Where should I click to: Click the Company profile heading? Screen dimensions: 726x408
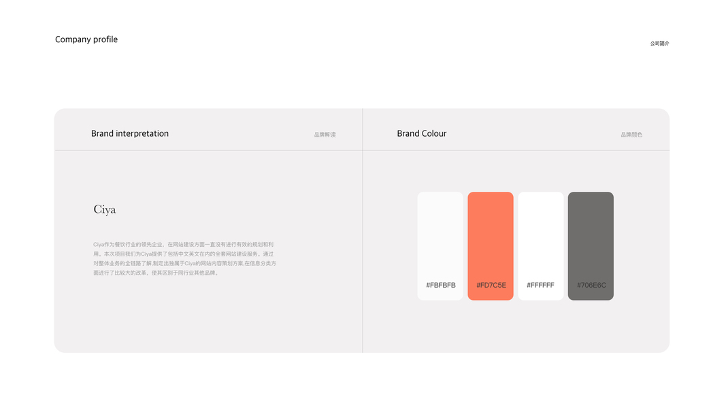pos(86,40)
